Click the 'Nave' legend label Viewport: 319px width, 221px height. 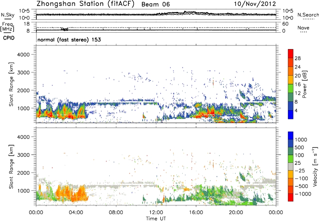click(303, 28)
